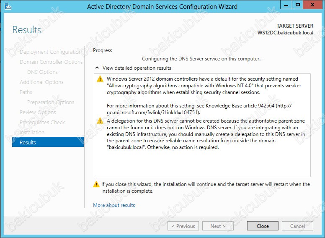This screenshot has width=325, height=238.
Task: Click the cryptography algorithms warning icon
Action: [100, 79]
